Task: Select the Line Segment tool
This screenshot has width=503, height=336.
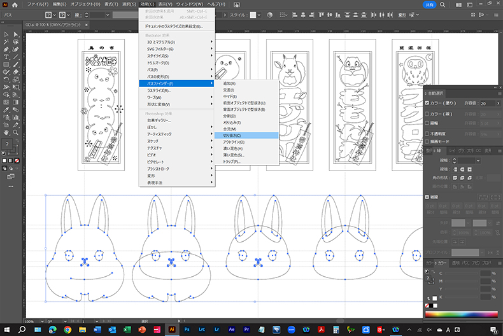Action: 16,57
